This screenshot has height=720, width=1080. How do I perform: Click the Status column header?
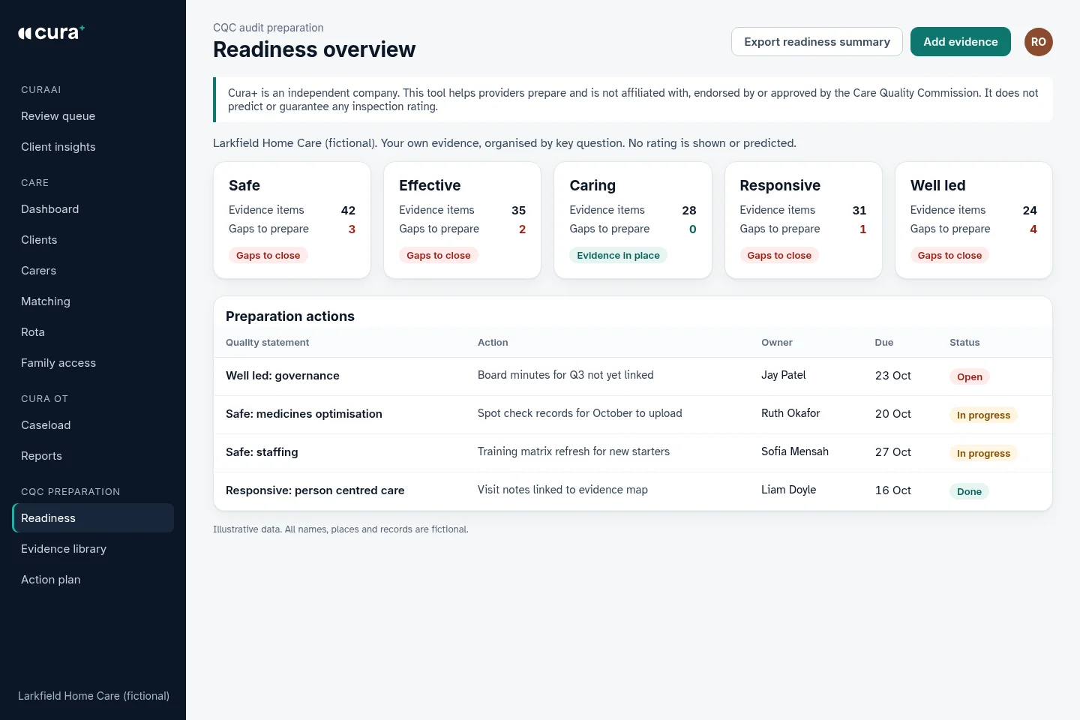tap(964, 343)
